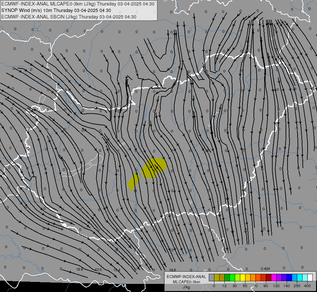Viewport: 317px width, 292px height.
Task: Click the legend scale label 250
Action: coord(297,286)
